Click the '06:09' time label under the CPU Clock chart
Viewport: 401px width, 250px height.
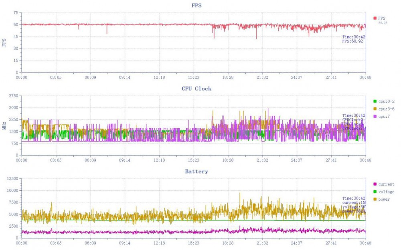pos(90,160)
